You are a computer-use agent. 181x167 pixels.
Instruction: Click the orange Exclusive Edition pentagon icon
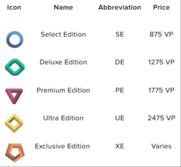pyautogui.click(x=15, y=153)
